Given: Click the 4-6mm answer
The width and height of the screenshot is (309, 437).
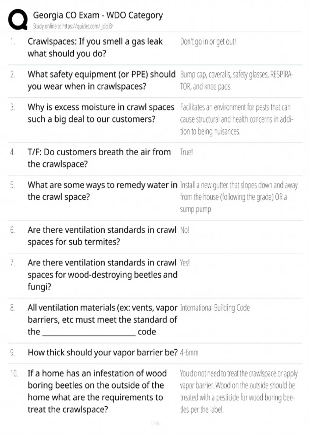Looking at the screenshot, I should [189, 352].
